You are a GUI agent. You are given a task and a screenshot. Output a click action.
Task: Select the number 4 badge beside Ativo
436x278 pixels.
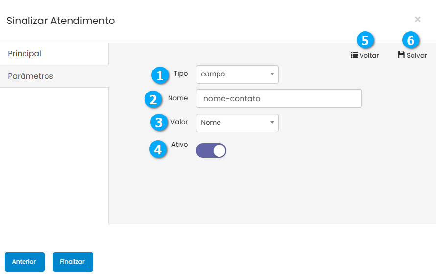coord(157,149)
